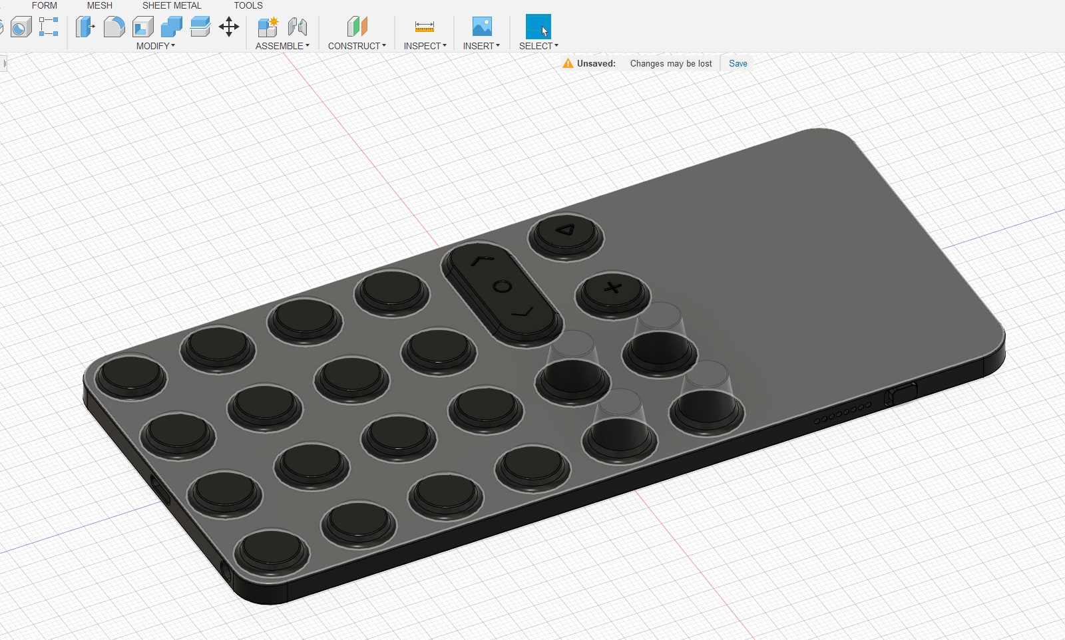Expand the SELECT dropdown
1065x640 pixels.
pyautogui.click(x=538, y=46)
